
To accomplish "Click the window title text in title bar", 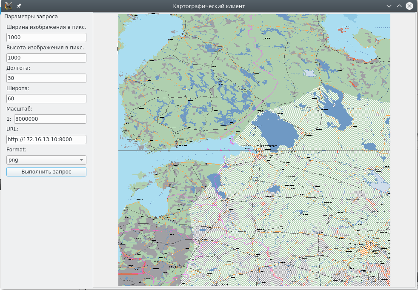I will pos(209,6).
